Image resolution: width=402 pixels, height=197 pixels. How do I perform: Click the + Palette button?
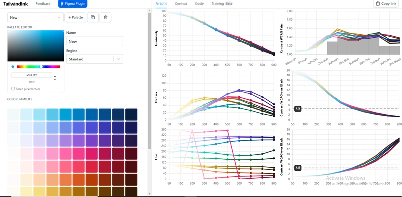tap(76, 17)
